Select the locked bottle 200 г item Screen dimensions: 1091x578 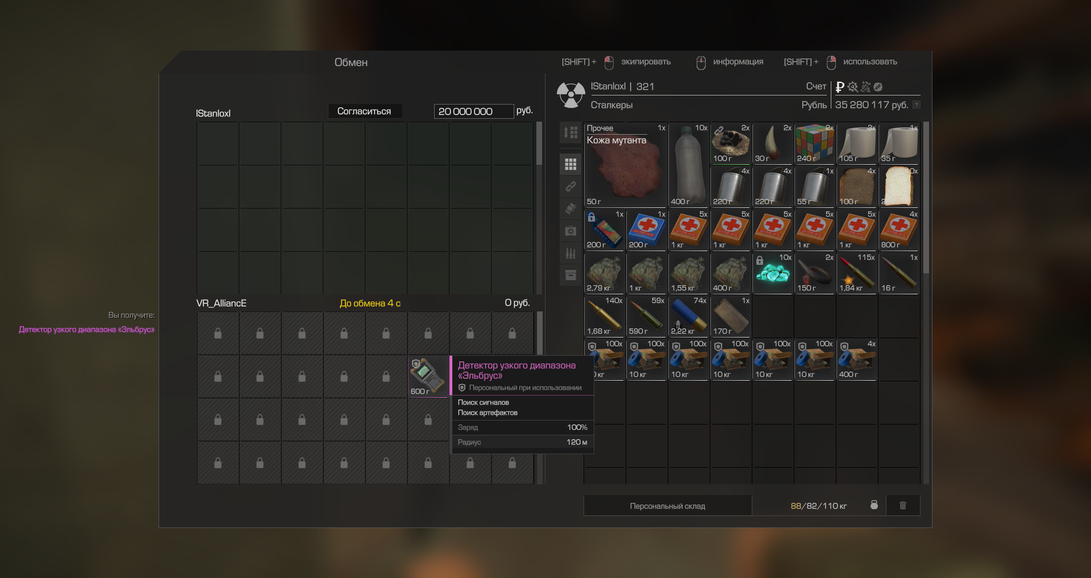click(605, 230)
